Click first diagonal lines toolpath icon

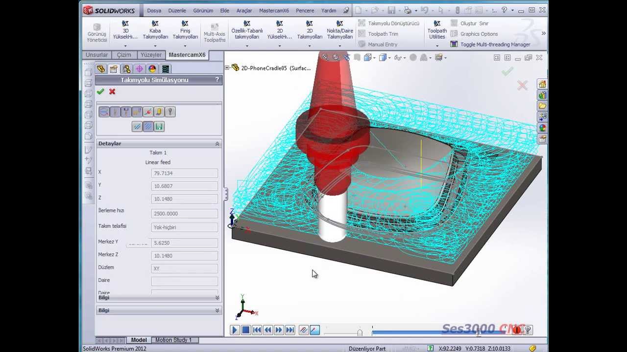[137, 127]
